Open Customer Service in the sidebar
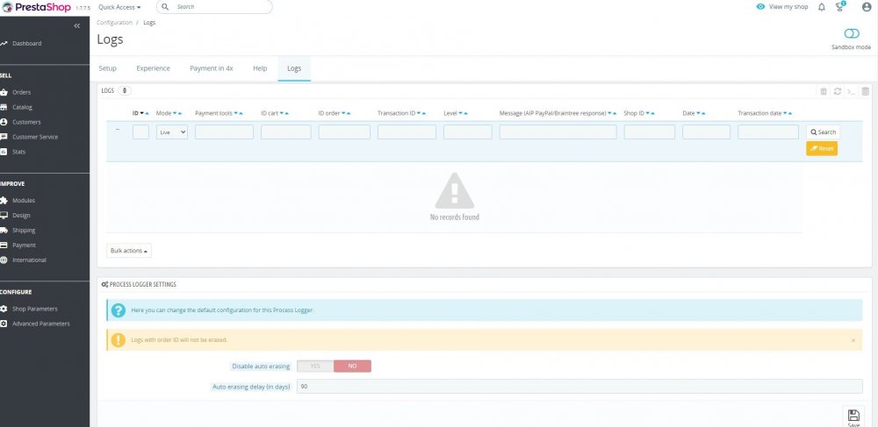 pos(35,137)
